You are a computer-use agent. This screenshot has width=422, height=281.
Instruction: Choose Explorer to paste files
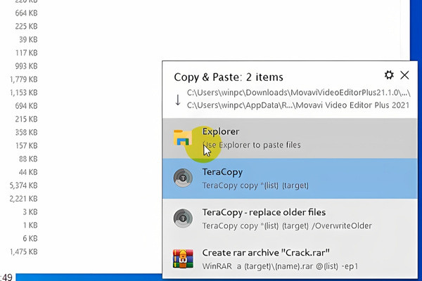(290, 138)
